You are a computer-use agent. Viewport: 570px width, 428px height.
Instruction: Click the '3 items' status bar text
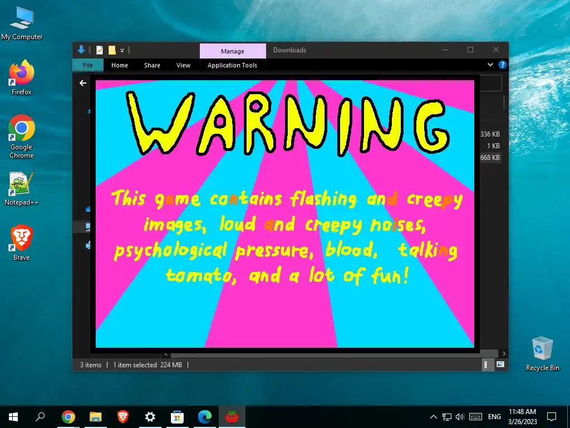[x=91, y=364]
